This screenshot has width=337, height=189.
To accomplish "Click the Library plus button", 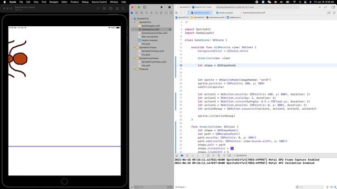I will (x=320, y=7).
